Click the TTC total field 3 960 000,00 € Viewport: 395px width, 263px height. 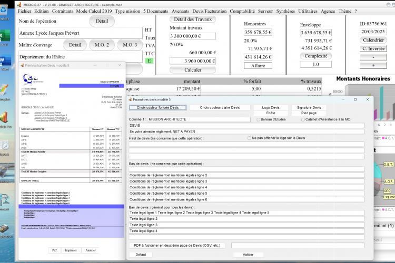(x=193, y=61)
